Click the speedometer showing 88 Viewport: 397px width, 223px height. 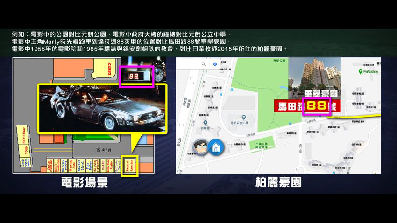(136, 76)
